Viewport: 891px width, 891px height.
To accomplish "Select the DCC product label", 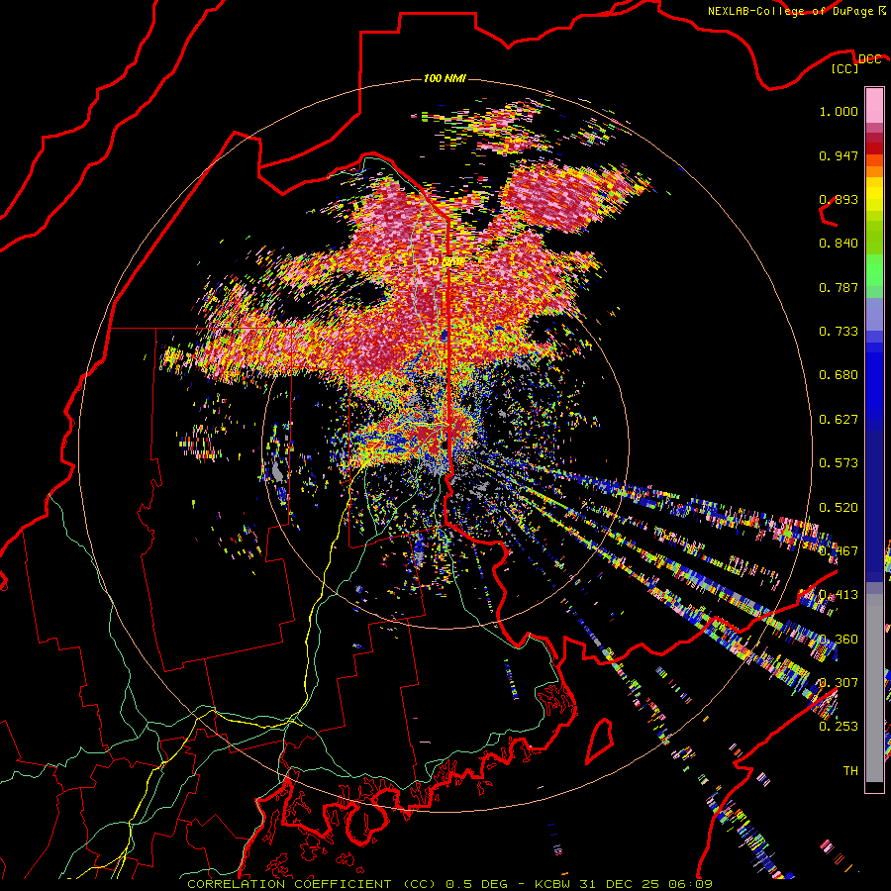I will pyautogui.click(x=869, y=59).
